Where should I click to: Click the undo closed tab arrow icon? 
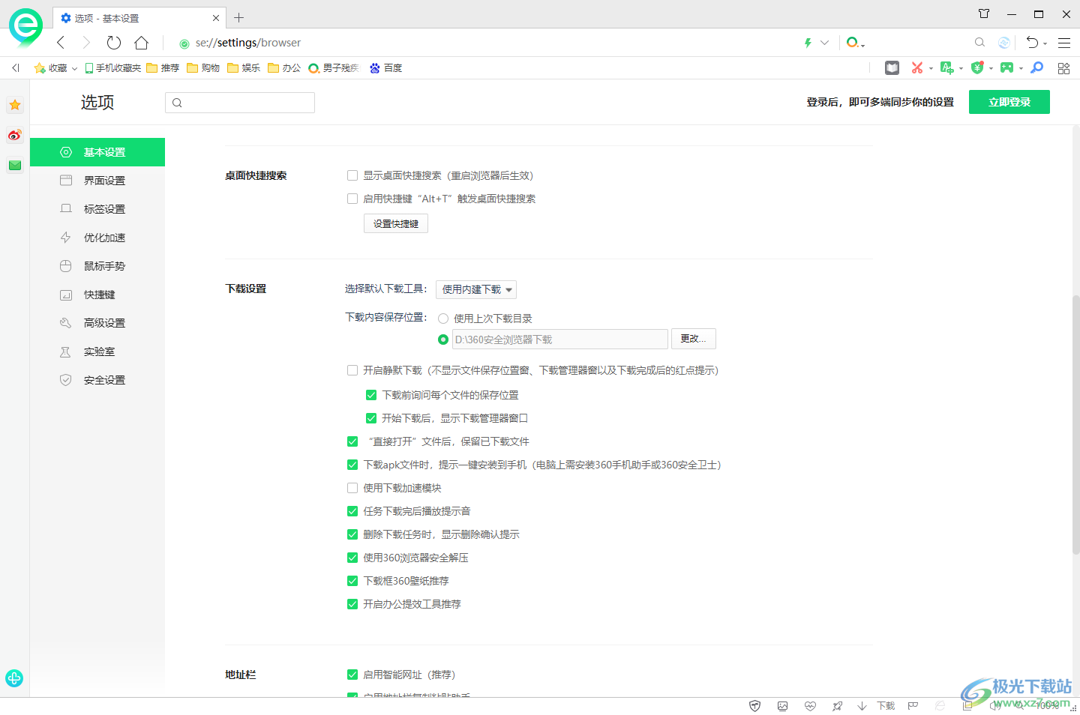point(1032,43)
